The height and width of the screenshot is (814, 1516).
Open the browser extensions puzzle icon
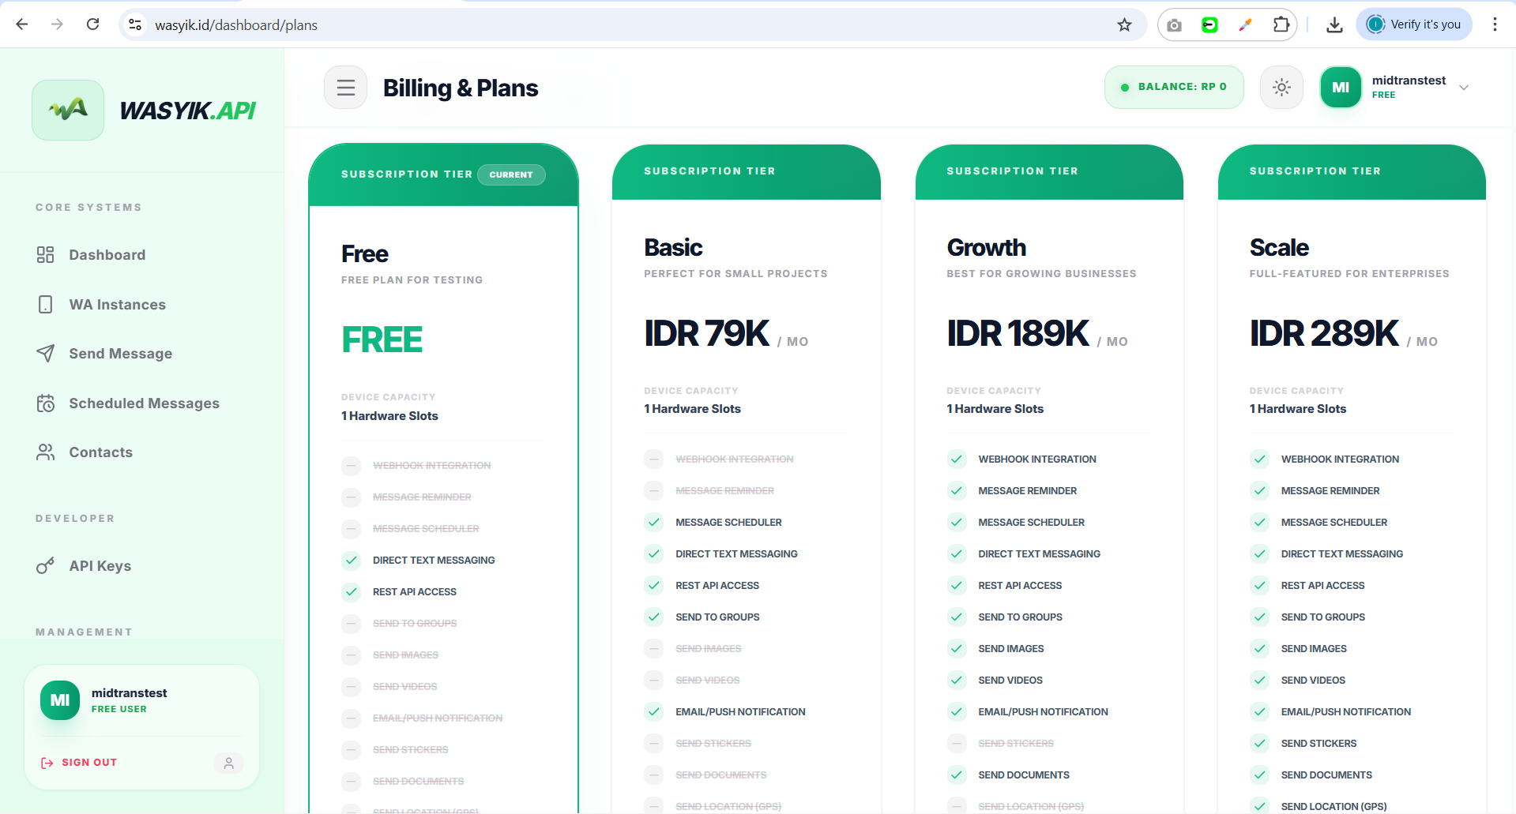(1281, 24)
